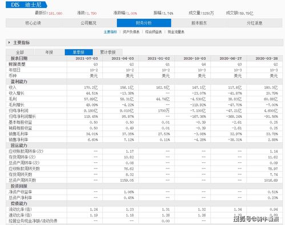Viewport: 285px width, 225px height.
Task: Click the DIS 迪士尼 stock title badge
Action: pos(26,5)
